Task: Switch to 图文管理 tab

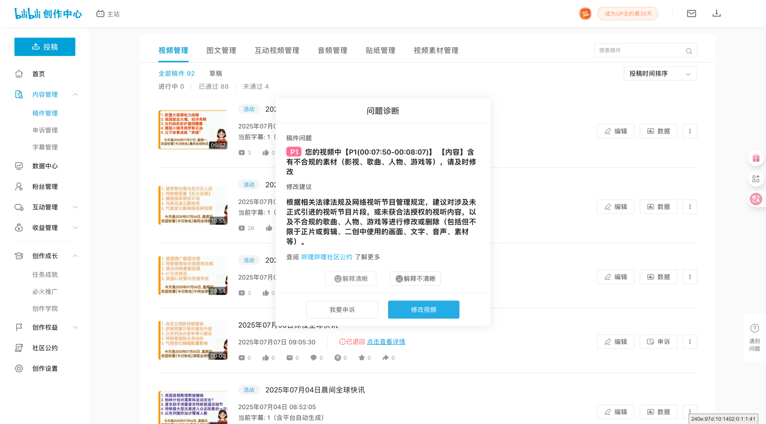Action: [x=221, y=51]
